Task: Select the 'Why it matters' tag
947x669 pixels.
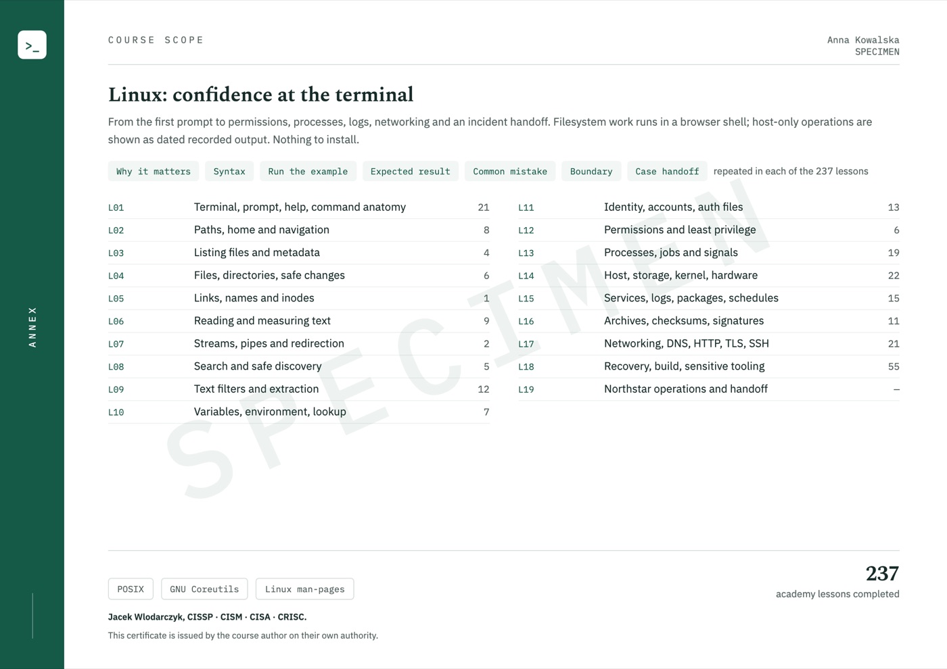Action: point(154,172)
